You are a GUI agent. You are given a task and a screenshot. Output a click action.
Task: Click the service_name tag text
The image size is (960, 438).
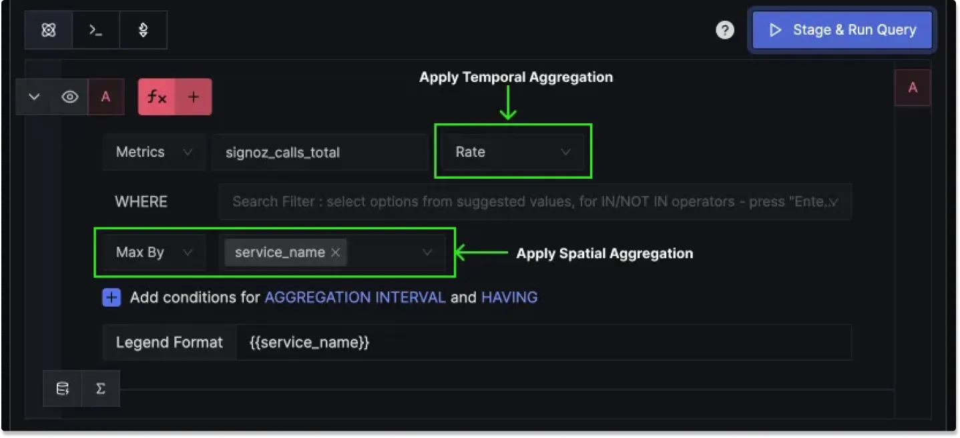pos(280,253)
